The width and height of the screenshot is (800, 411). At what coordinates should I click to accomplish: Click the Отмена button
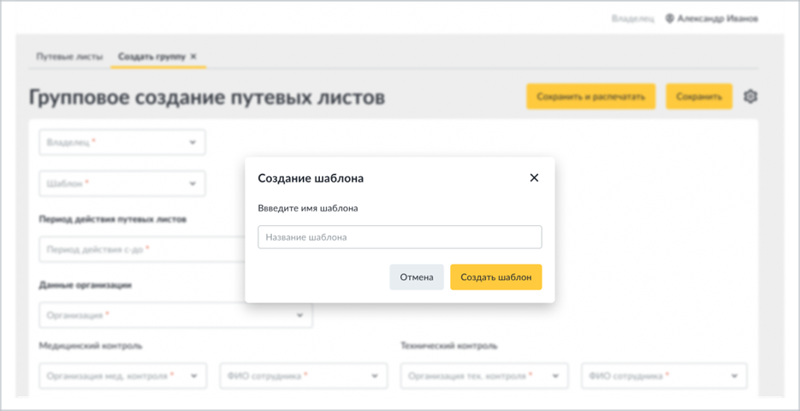(417, 277)
